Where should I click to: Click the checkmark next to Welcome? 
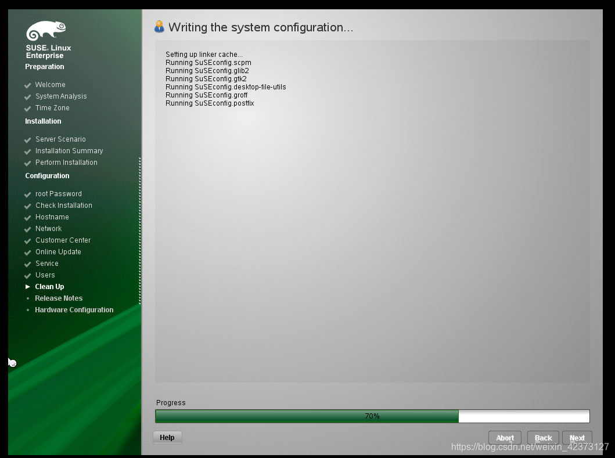click(x=27, y=85)
